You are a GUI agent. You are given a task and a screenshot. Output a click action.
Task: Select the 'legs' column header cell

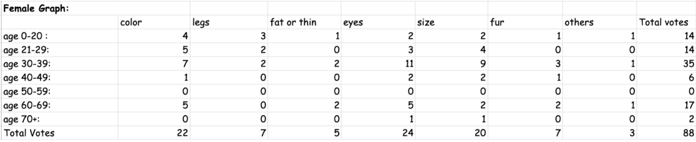(x=201, y=22)
